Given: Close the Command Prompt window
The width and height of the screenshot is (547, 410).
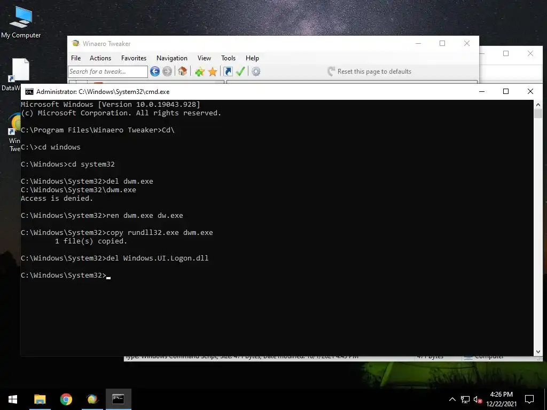Looking at the screenshot, I should tap(530, 91).
